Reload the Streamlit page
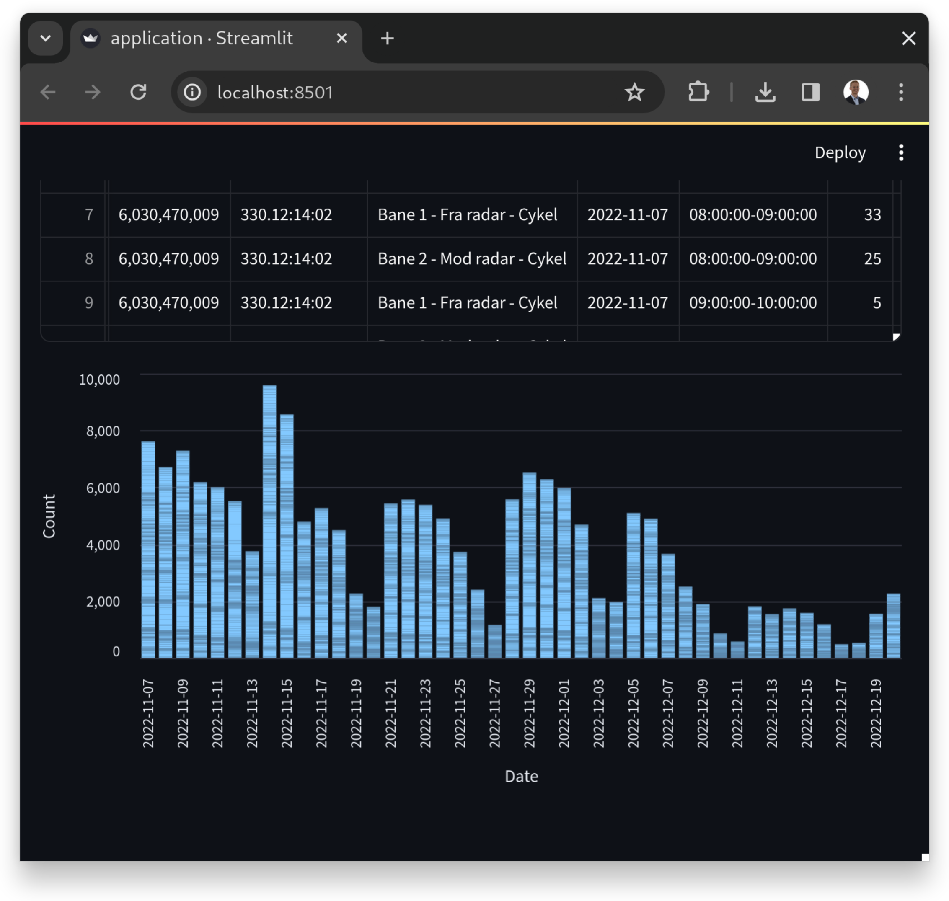 138,92
